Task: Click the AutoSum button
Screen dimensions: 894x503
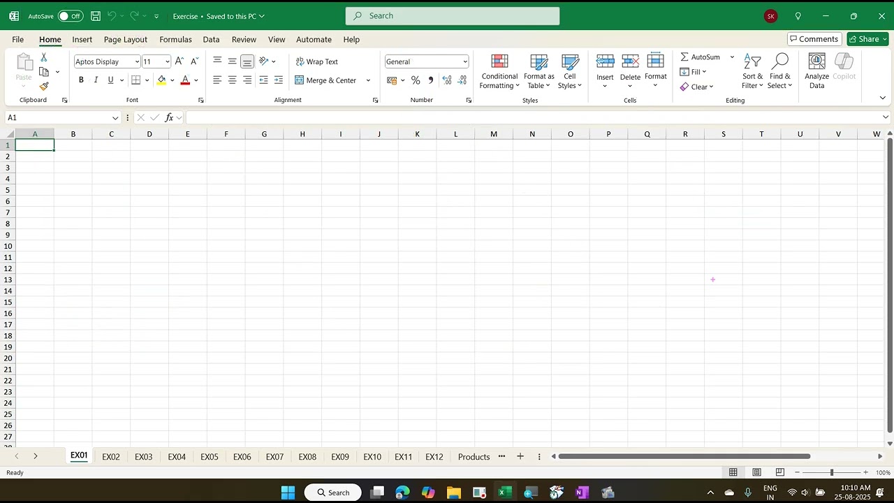Action: tap(701, 57)
